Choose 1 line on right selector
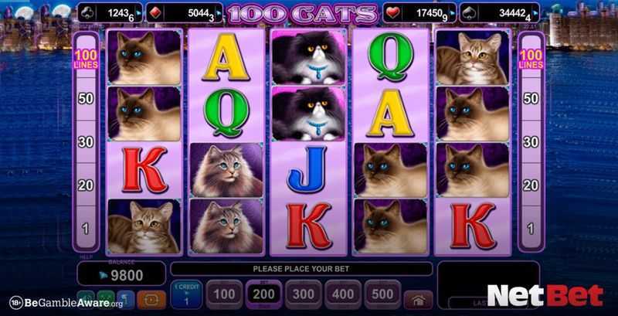The width and height of the screenshot is (618, 316). [531, 229]
